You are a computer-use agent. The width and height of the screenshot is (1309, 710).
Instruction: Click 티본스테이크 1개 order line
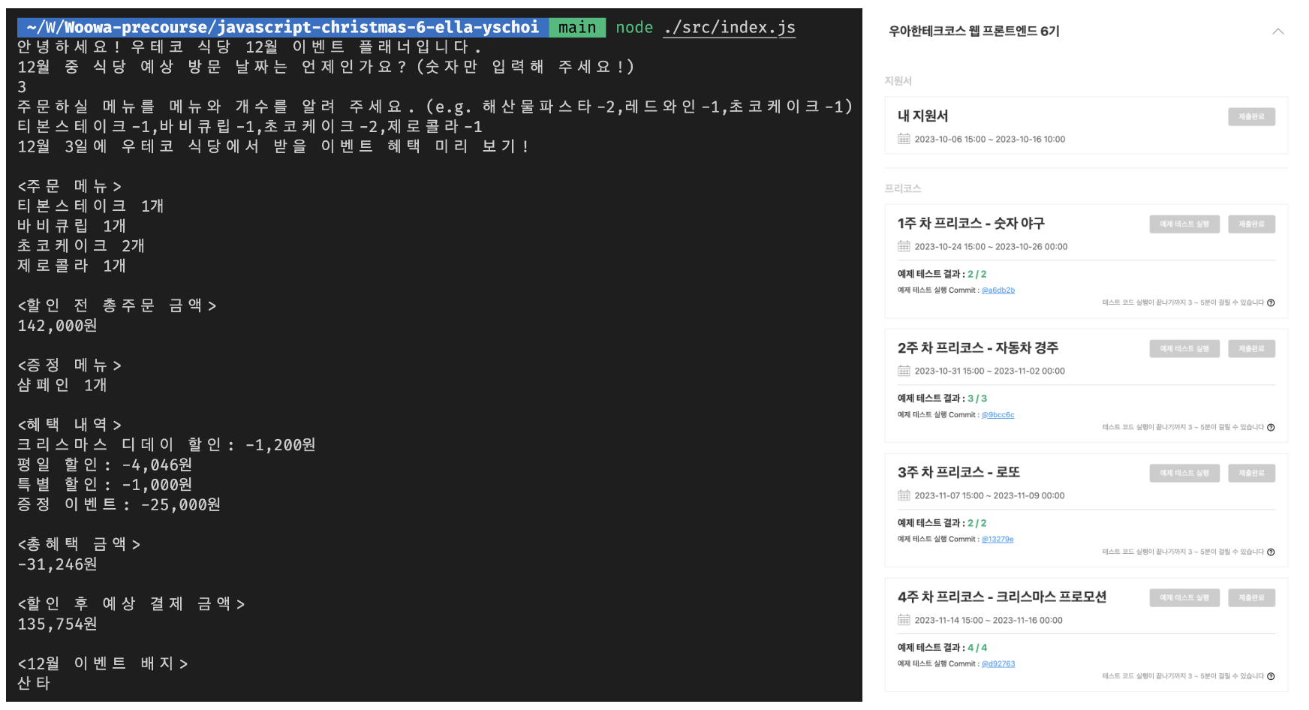pos(90,206)
